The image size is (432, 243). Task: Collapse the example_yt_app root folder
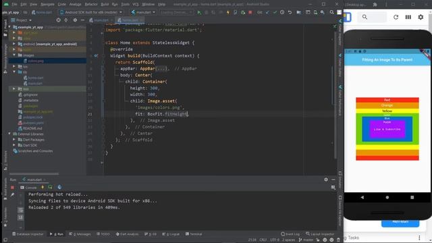coord(9,27)
